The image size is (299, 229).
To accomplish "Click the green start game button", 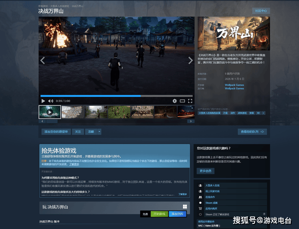I will tap(159, 214).
